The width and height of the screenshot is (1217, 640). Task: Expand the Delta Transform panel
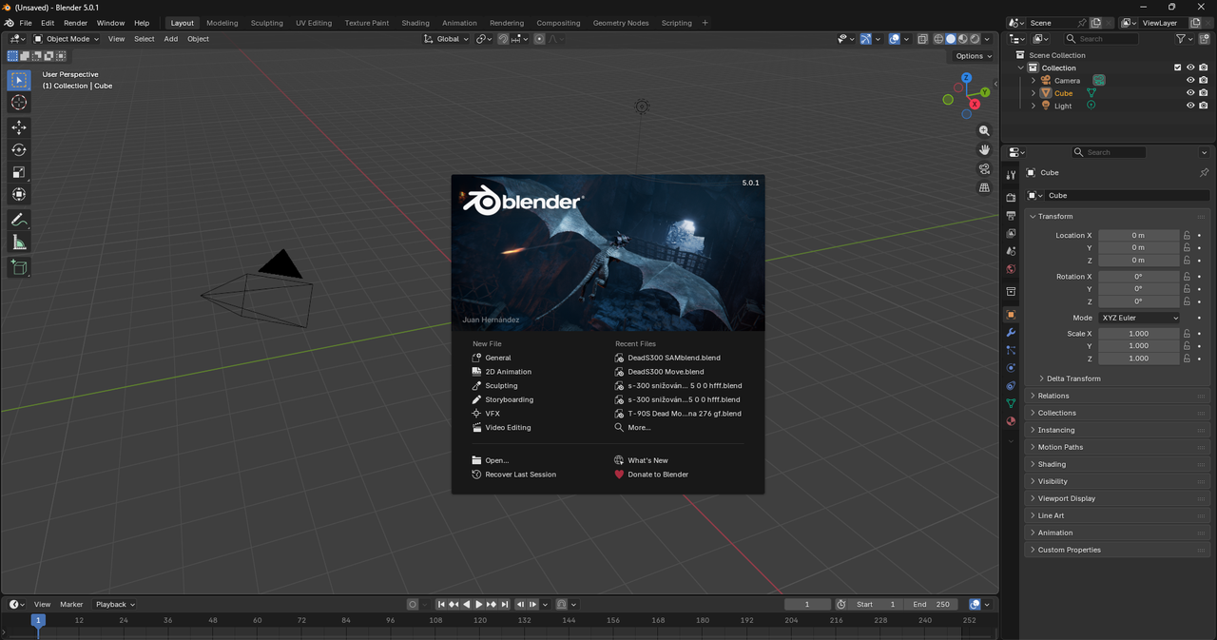point(1073,378)
